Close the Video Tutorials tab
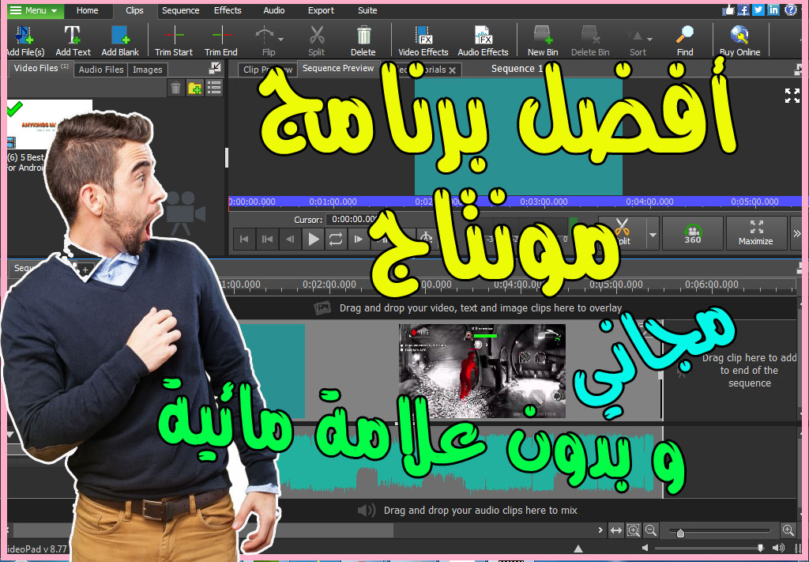 click(x=453, y=70)
